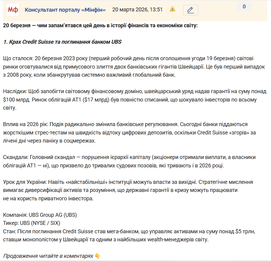
Task: Click the line 'Тикер: UBS (NYSE / SIX)'
Action: point(32,223)
